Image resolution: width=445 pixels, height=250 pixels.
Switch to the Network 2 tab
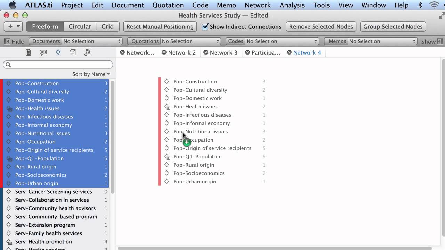coord(182,52)
